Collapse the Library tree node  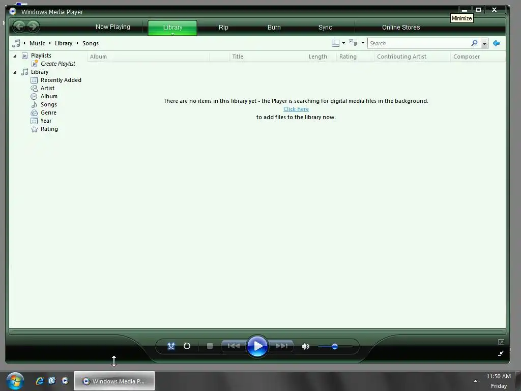coord(15,72)
